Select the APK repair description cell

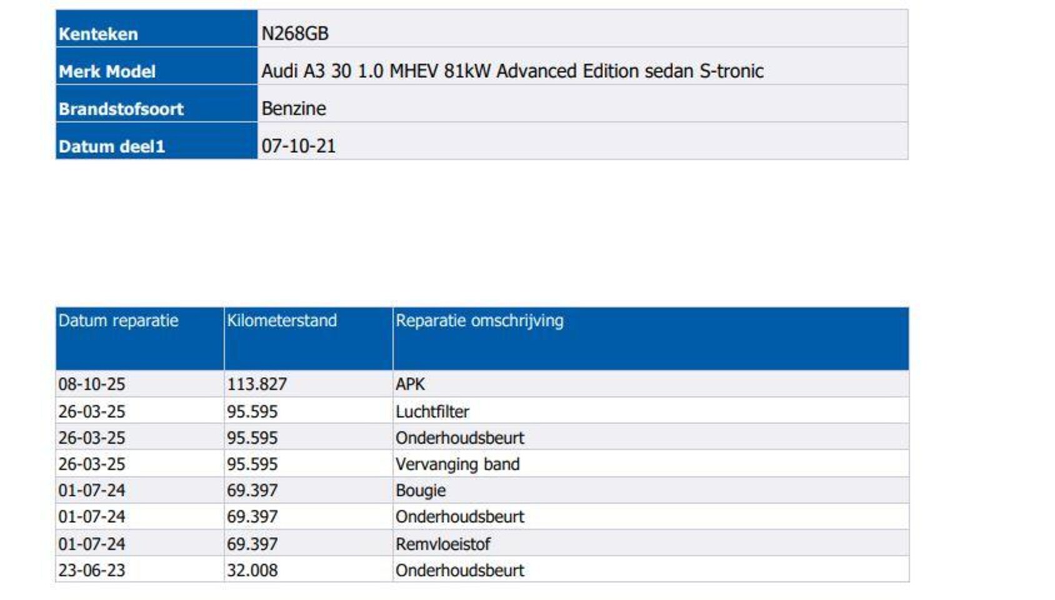pyautogui.click(x=410, y=384)
